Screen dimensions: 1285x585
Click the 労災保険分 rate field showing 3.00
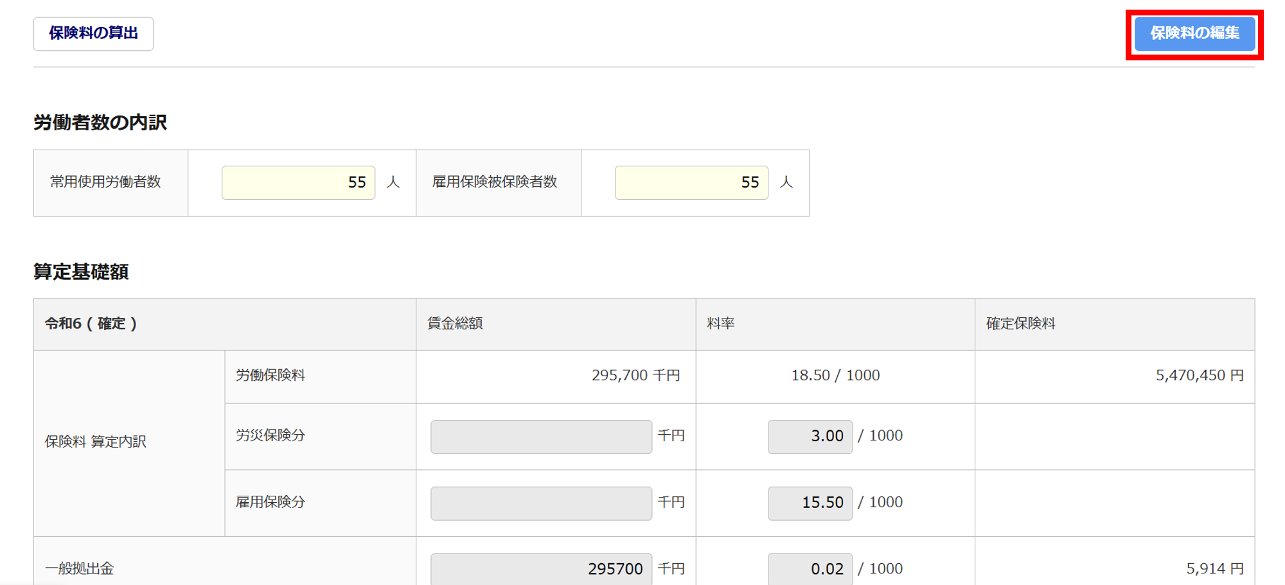tap(810, 437)
